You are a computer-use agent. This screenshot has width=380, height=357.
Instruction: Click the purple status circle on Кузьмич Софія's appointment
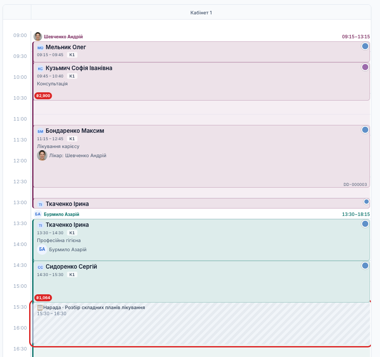[x=365, y=67]
